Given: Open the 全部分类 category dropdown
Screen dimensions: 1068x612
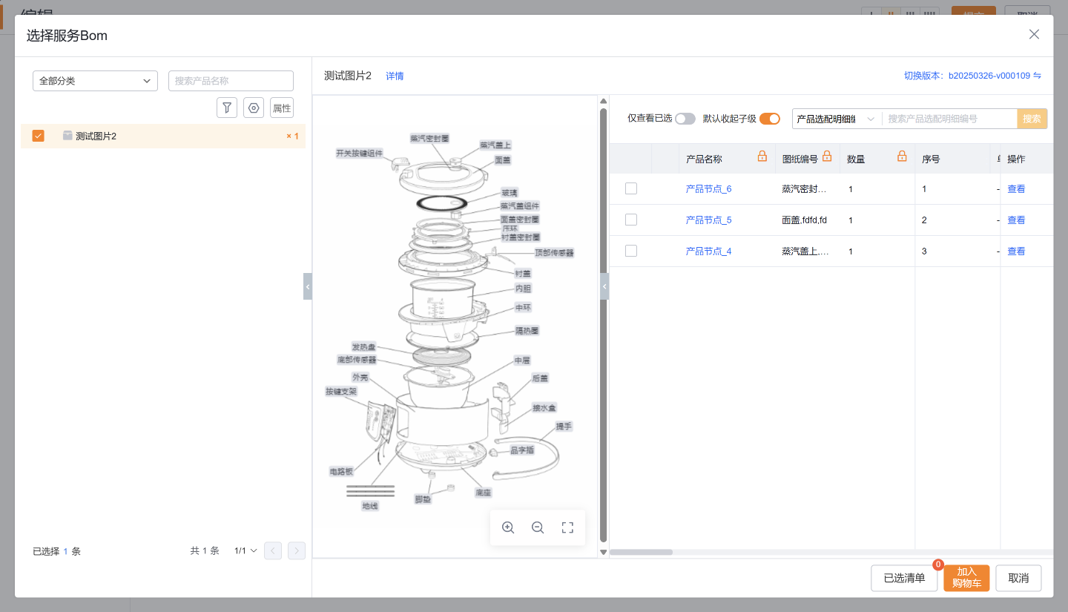Looking at the screenshot, I should pyautogui.click(x=95, y=81).
